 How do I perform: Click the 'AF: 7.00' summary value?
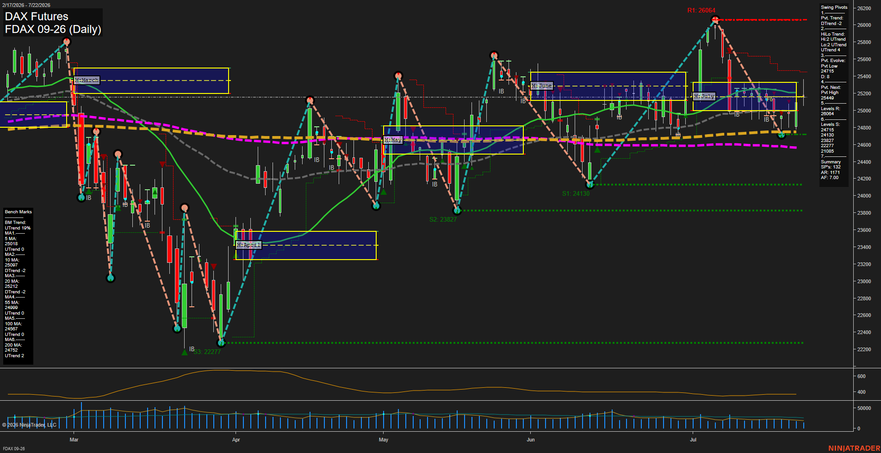[x=830, y=178]
